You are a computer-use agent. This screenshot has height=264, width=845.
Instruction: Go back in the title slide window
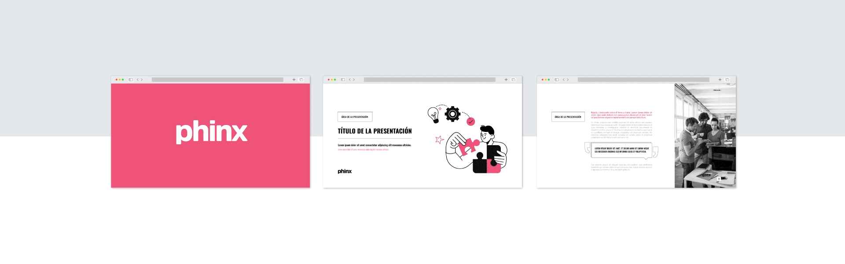(x=350, y=80)
